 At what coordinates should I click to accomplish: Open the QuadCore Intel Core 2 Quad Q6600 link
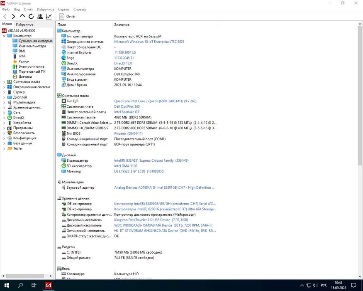[155, 101]
